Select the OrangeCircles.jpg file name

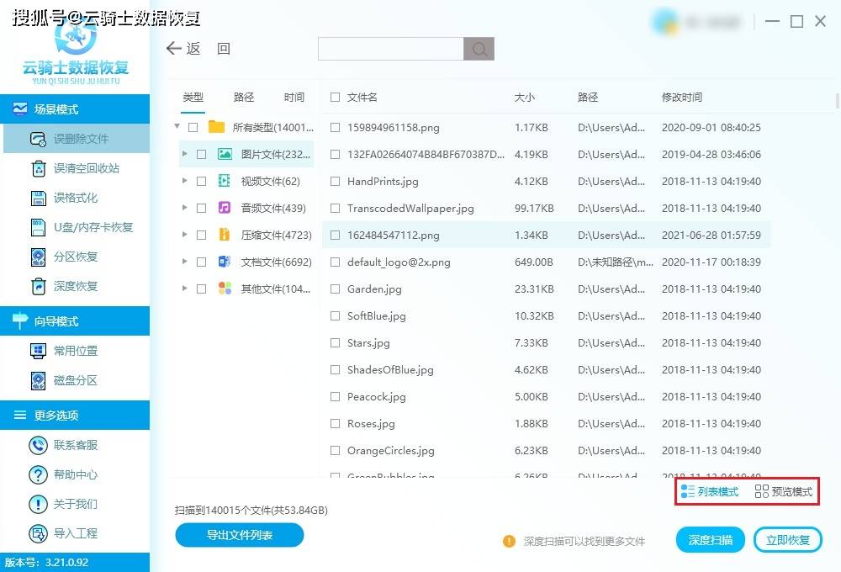(x=391, y=451)
